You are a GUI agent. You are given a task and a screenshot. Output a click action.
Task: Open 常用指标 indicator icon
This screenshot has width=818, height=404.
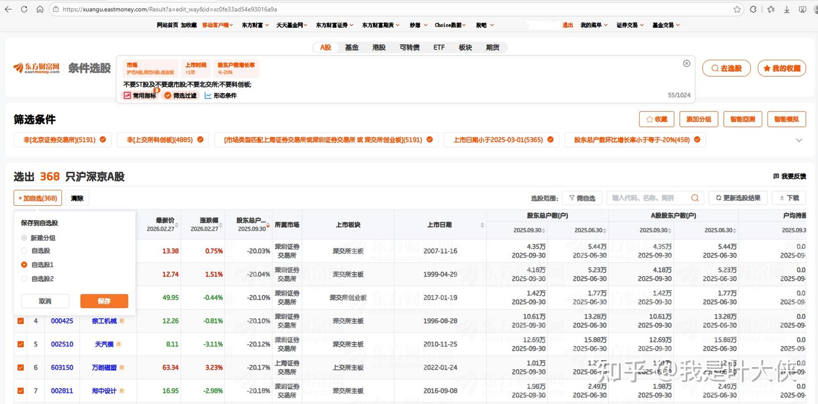(127, 95)
